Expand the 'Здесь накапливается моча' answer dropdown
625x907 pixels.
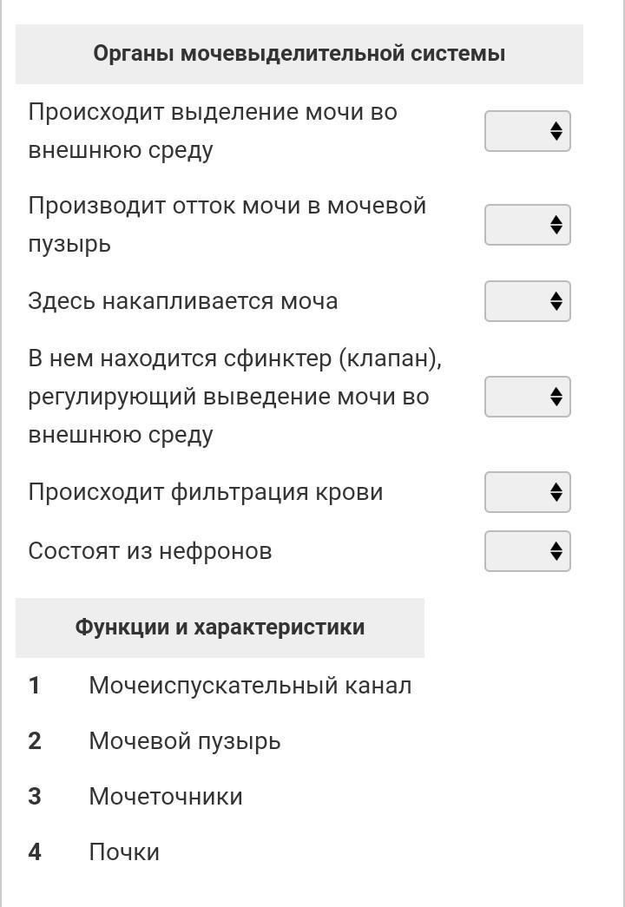tap(527, 301)
